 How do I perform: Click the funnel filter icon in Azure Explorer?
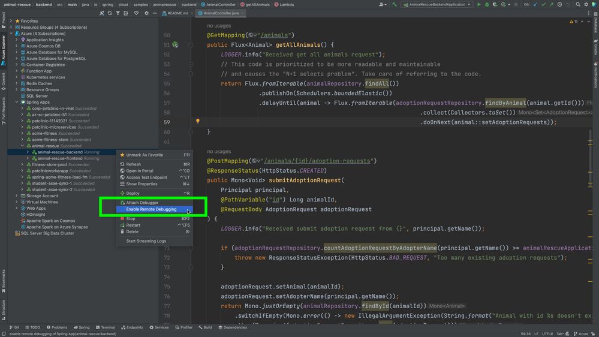point(118,13)
